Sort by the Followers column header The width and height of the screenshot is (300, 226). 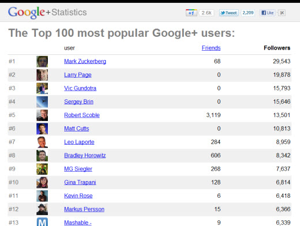tap(277, 48)
